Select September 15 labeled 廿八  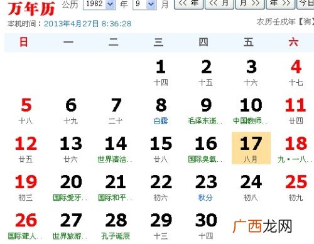coord(161,149)
